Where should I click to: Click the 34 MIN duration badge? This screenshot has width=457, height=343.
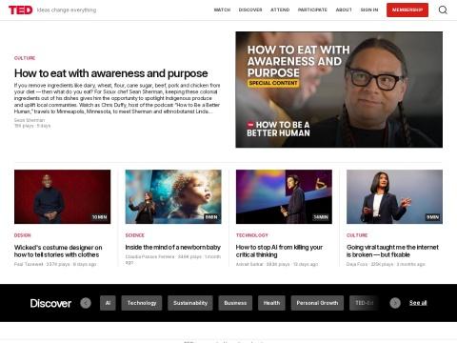321,217
